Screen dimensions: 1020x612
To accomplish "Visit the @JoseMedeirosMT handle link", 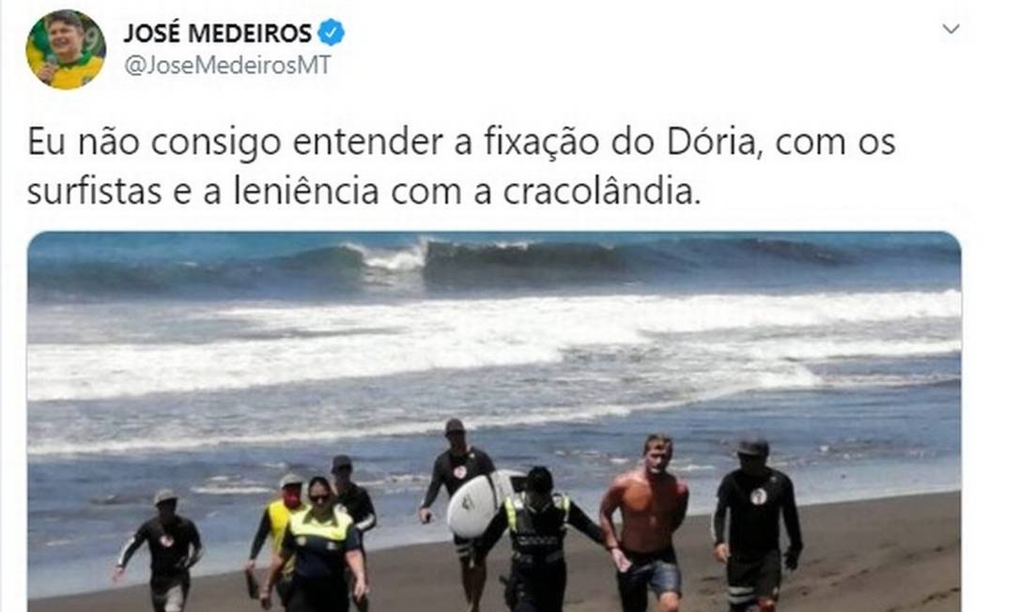I will tap(227, 65).
